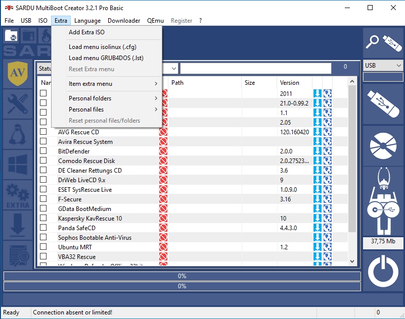Click the SARDU mascot icon
405x319 pixels.
[383, 201]
